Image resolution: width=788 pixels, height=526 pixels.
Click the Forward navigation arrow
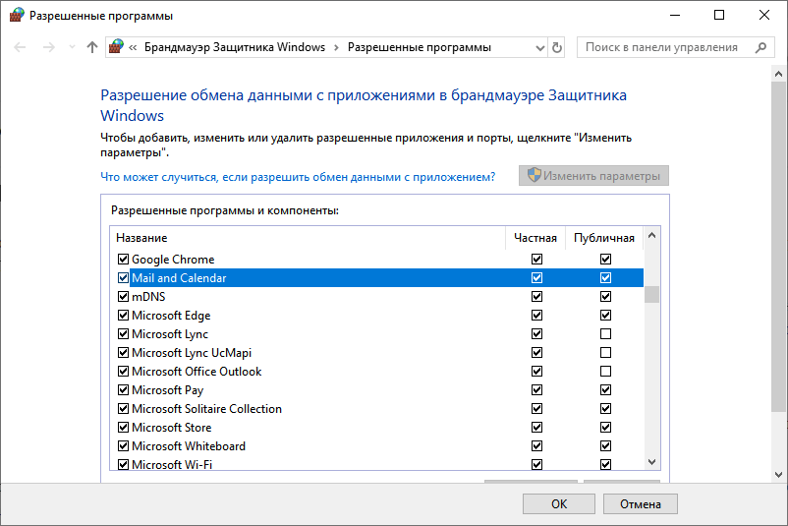[x=49, y=47]
